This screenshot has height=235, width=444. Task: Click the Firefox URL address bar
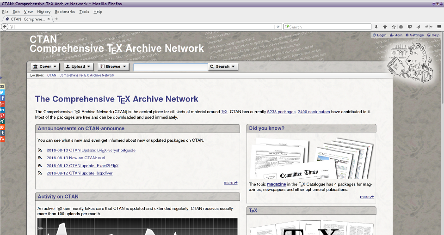click(144, 27)
